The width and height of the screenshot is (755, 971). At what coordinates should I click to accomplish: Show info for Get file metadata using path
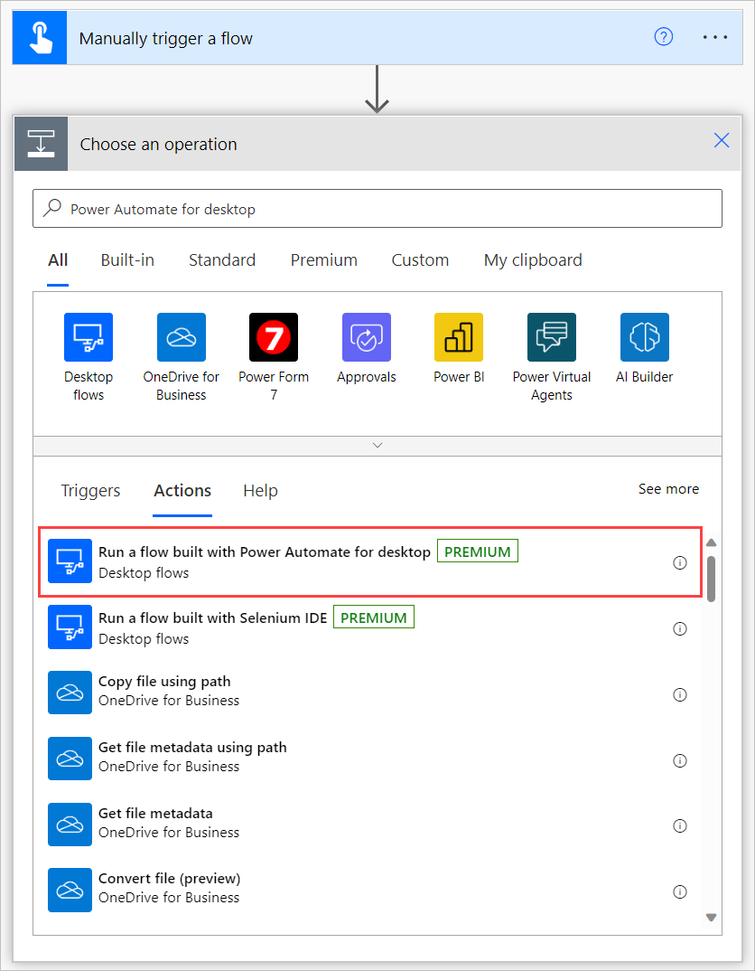679,760
